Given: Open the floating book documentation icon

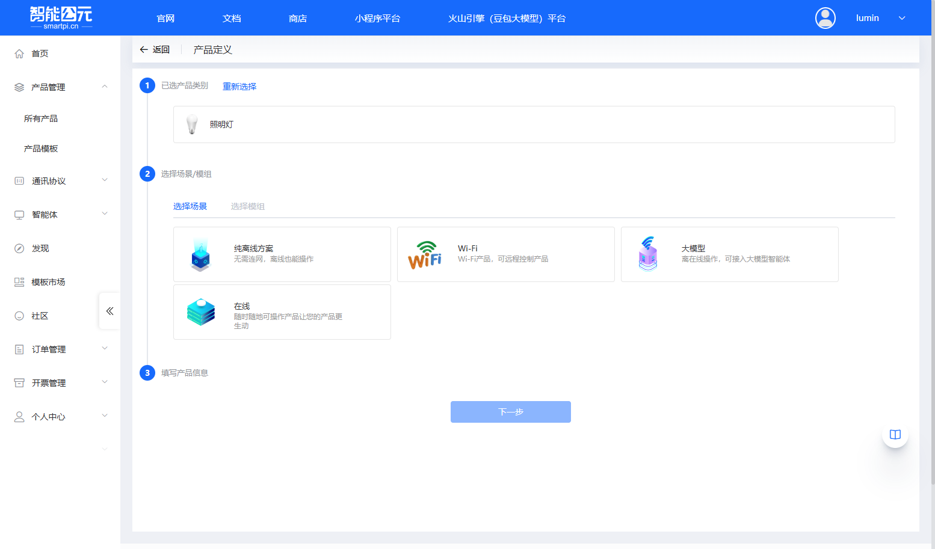Looking at the screenshot, I should tap(895, 435).
